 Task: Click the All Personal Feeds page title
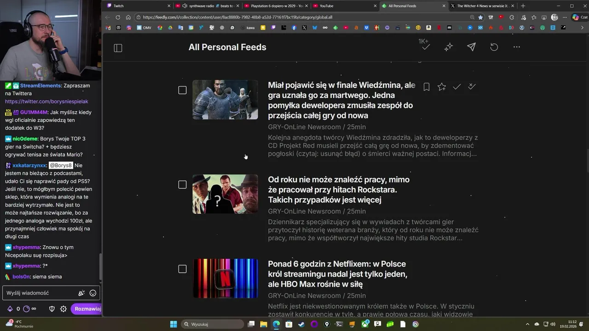click(x=227, y=47)
